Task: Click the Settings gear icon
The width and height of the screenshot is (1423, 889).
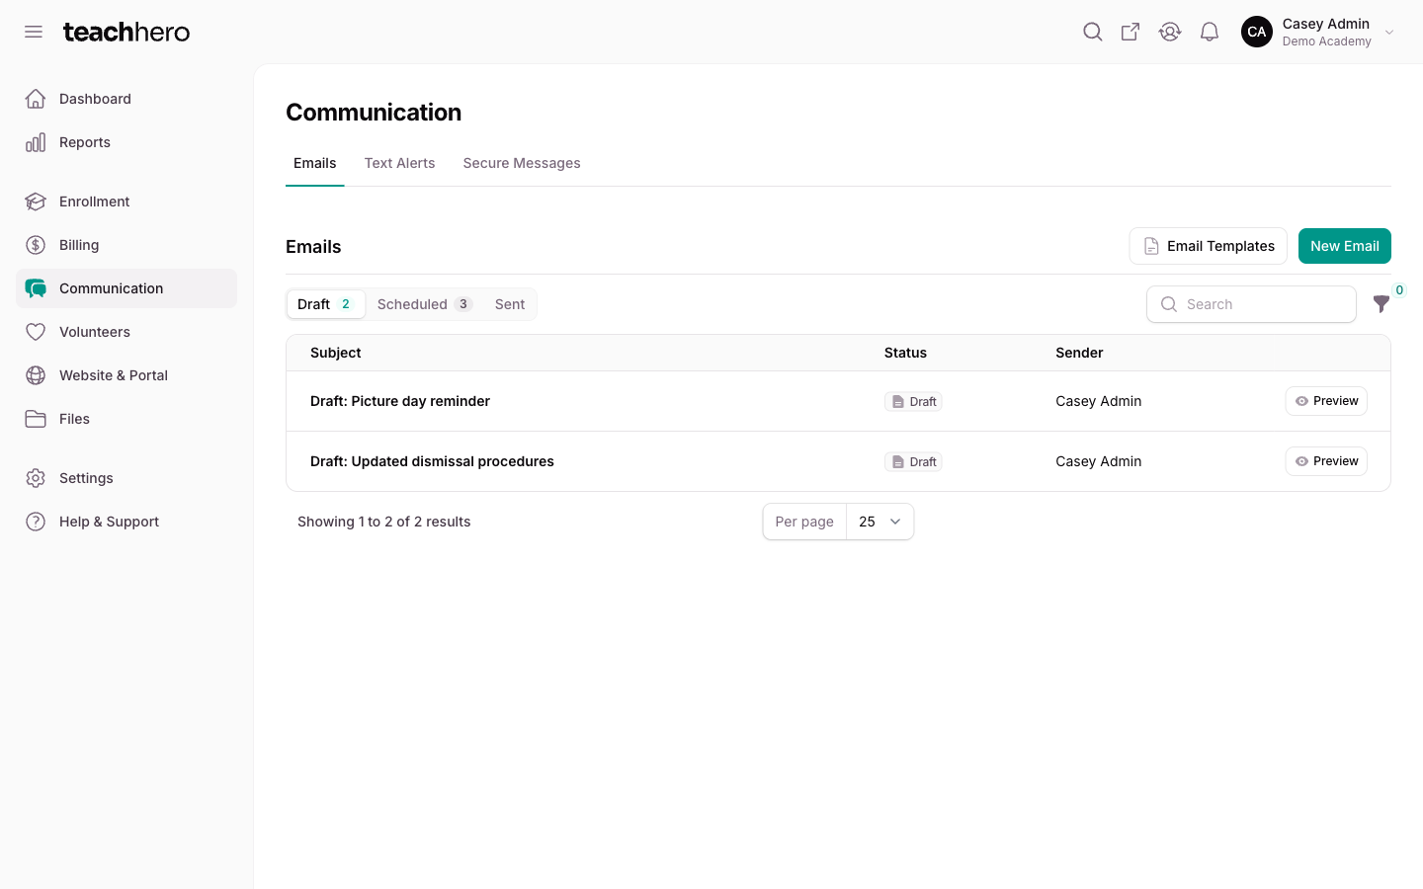Action: [36, 478]
